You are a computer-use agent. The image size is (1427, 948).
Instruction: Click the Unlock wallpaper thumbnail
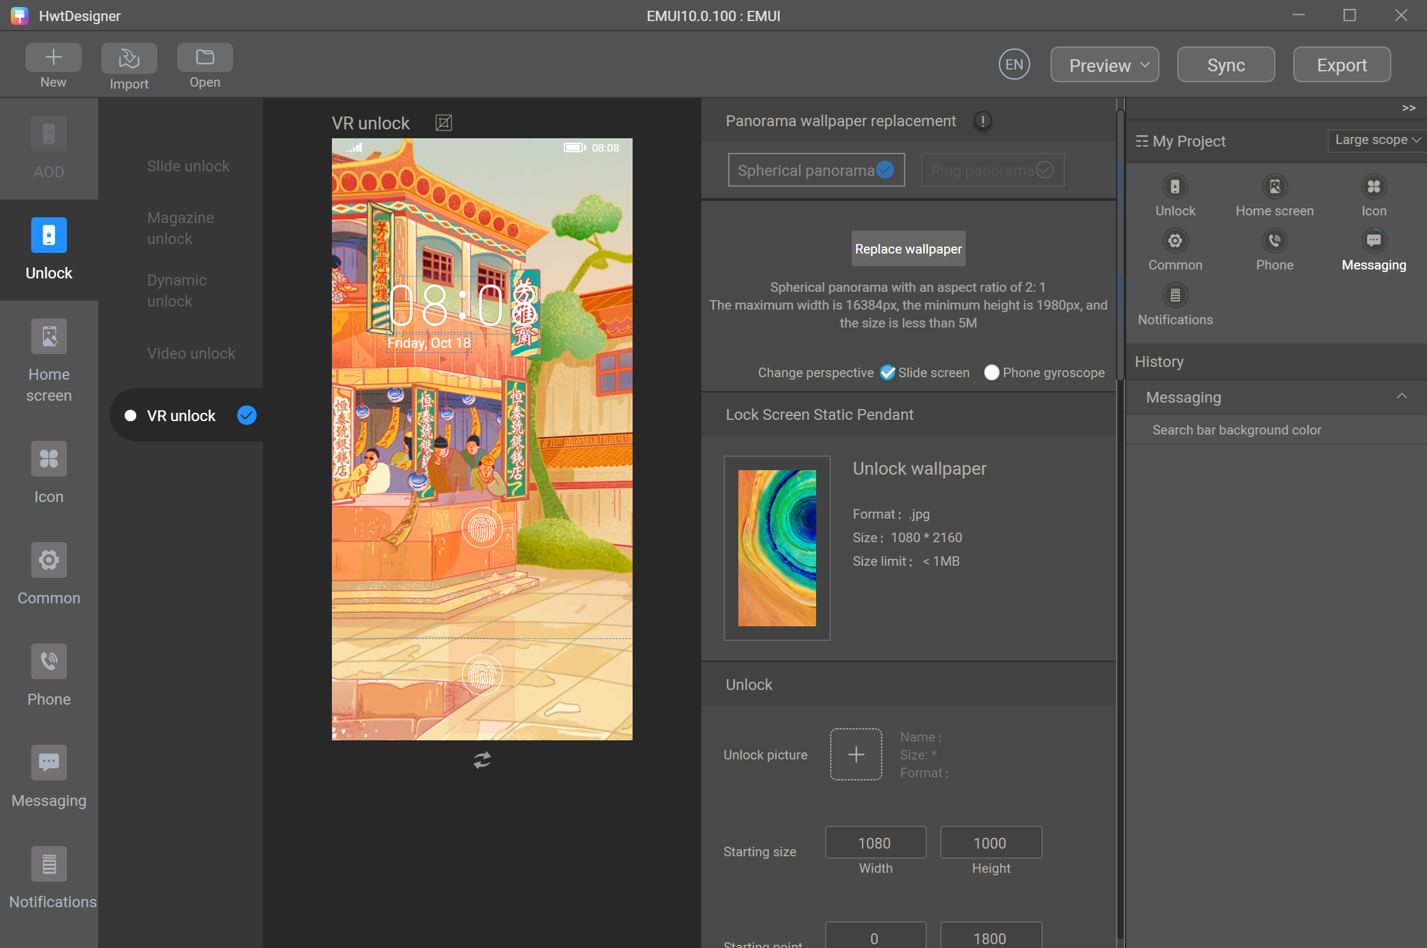pos(777,547)
